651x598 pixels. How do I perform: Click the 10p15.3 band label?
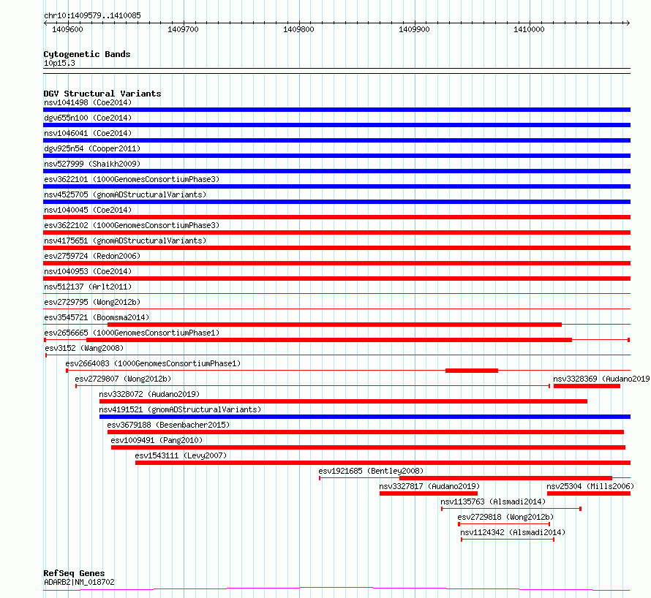pyautogui.click(x=59, y=63)
